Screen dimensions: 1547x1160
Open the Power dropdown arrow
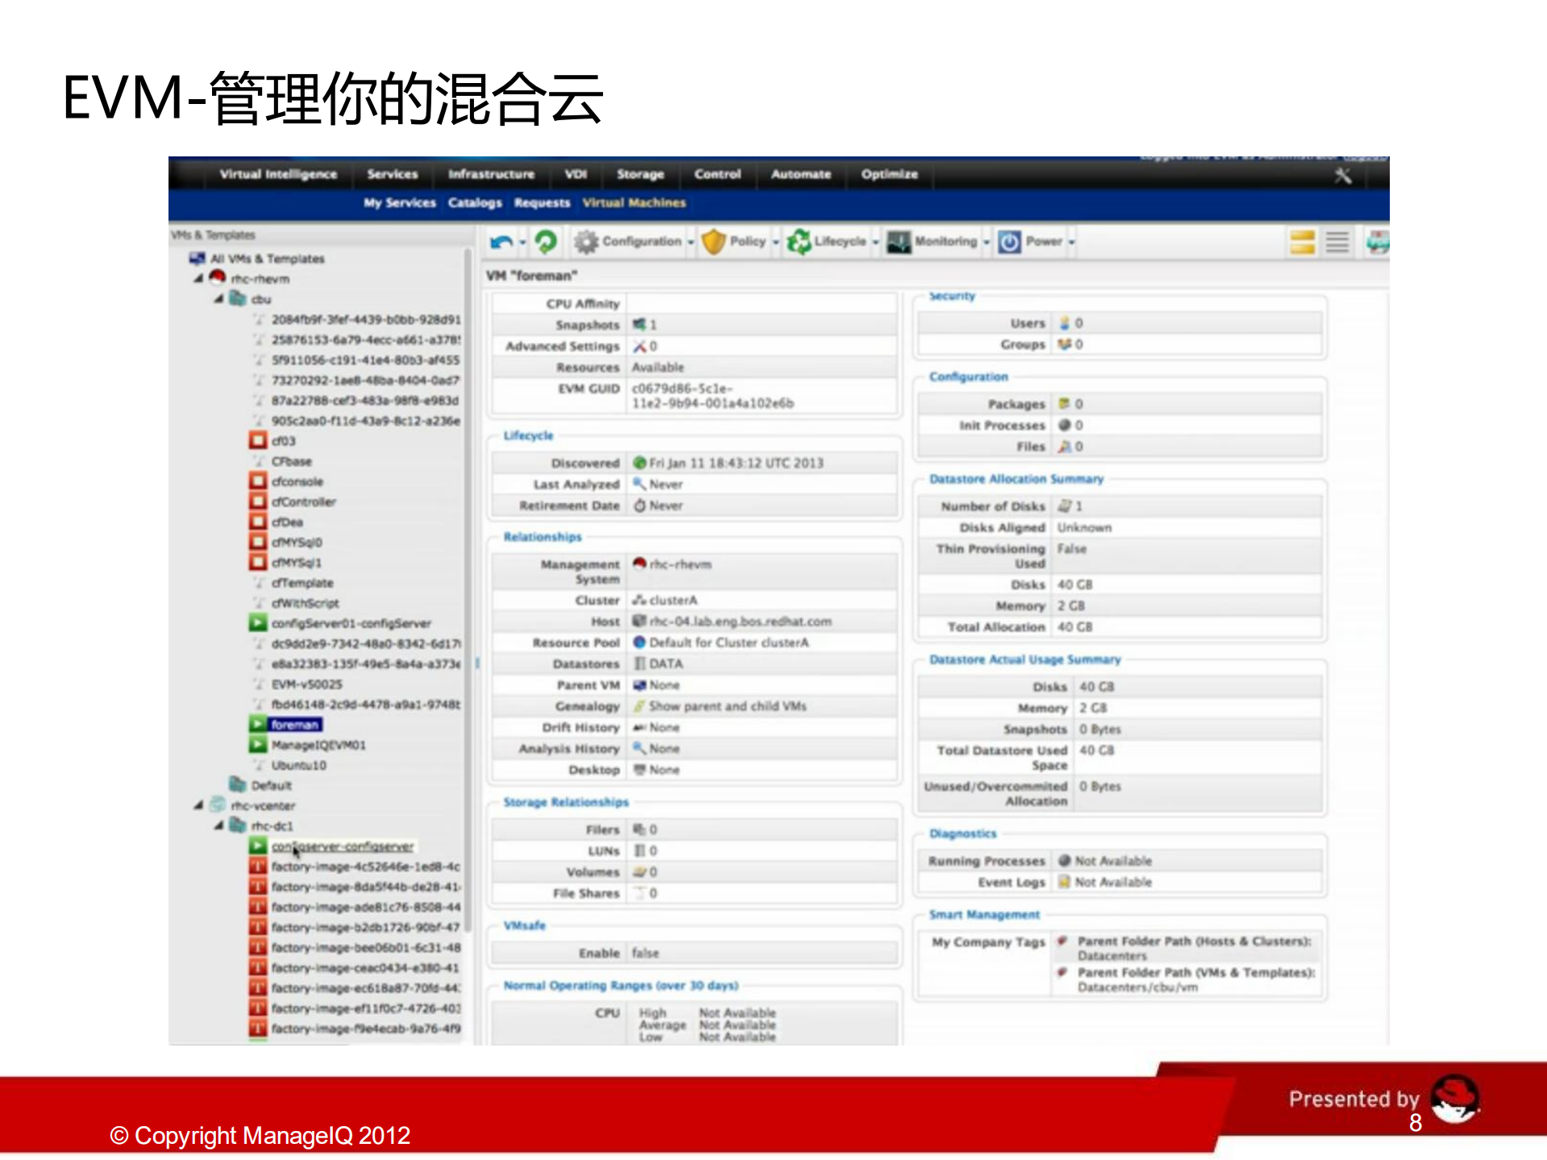click(1070, 241)
